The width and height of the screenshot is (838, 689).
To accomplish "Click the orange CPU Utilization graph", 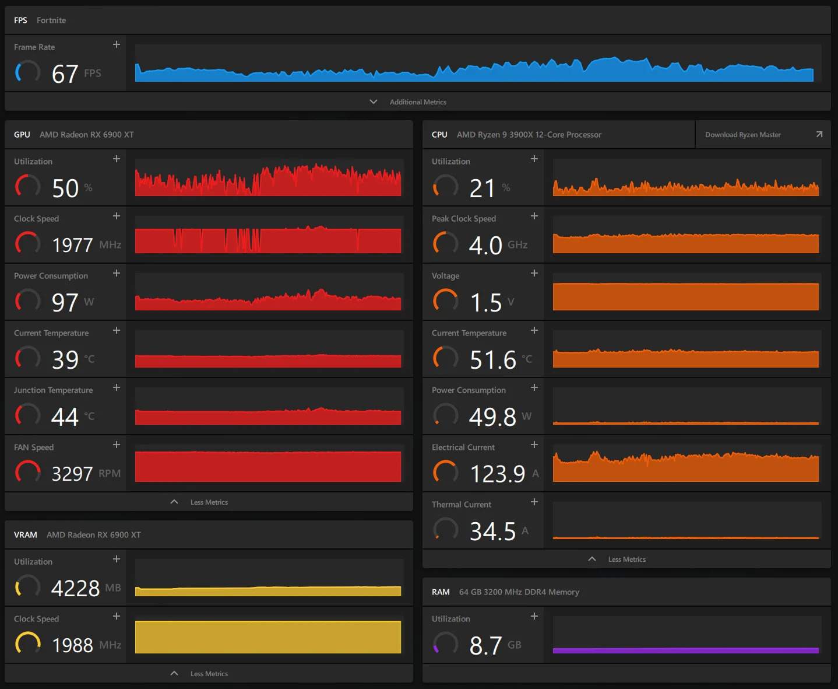I will [686, 177].
